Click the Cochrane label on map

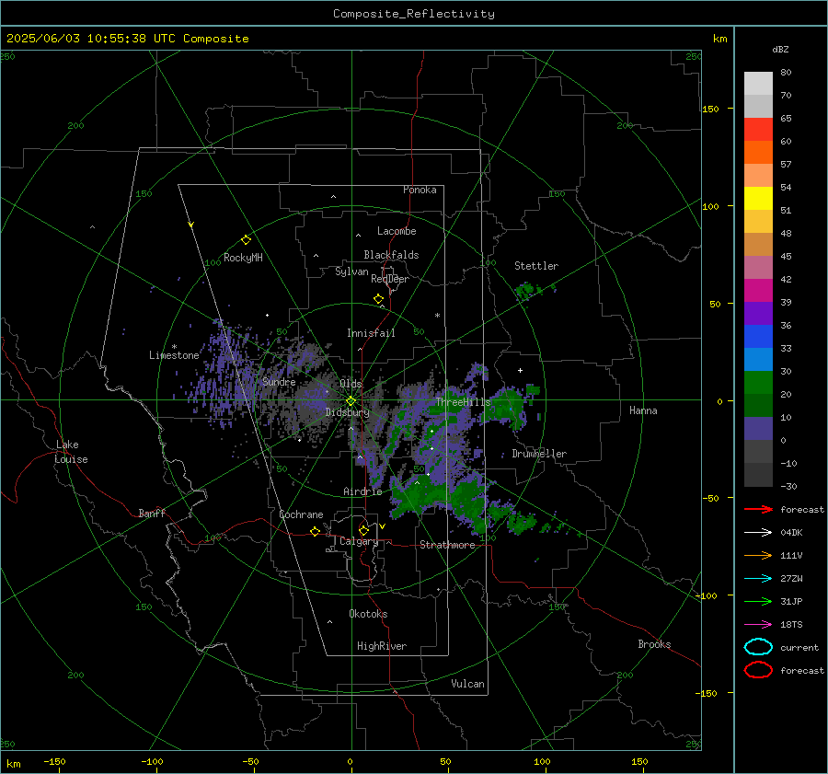coord(301,514)
